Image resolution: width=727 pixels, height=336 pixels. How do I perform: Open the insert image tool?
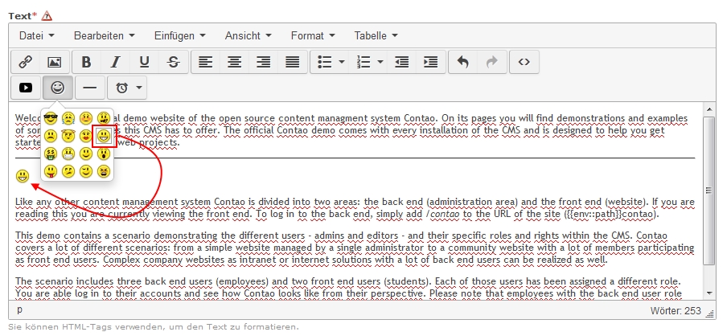[x=54, y=62]
